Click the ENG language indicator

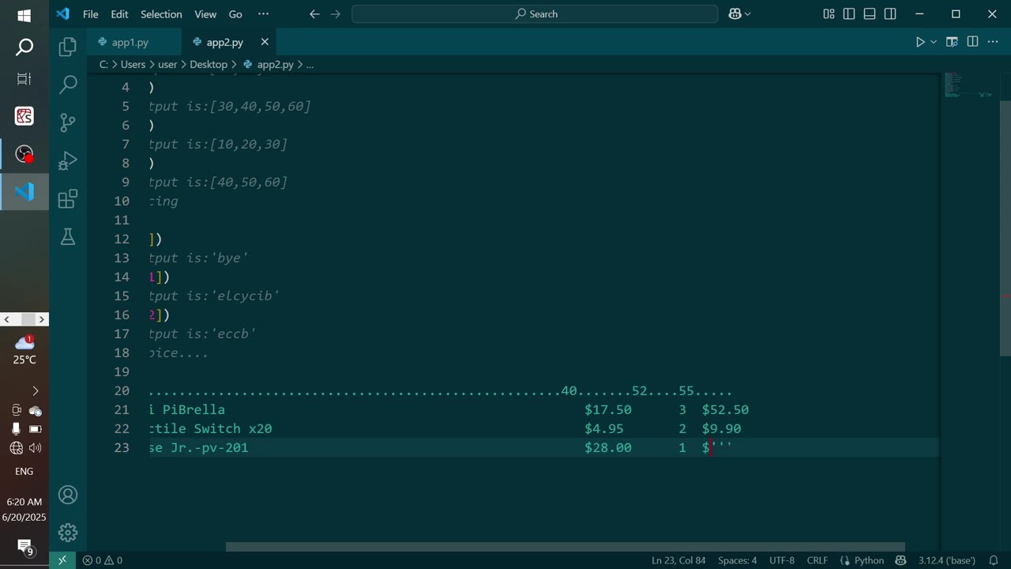click(x=24, y=471)
